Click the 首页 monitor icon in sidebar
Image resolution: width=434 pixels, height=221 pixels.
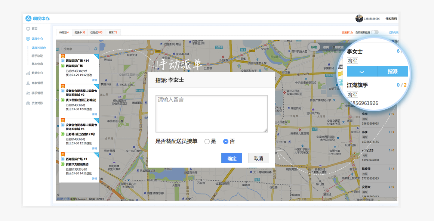28,29
